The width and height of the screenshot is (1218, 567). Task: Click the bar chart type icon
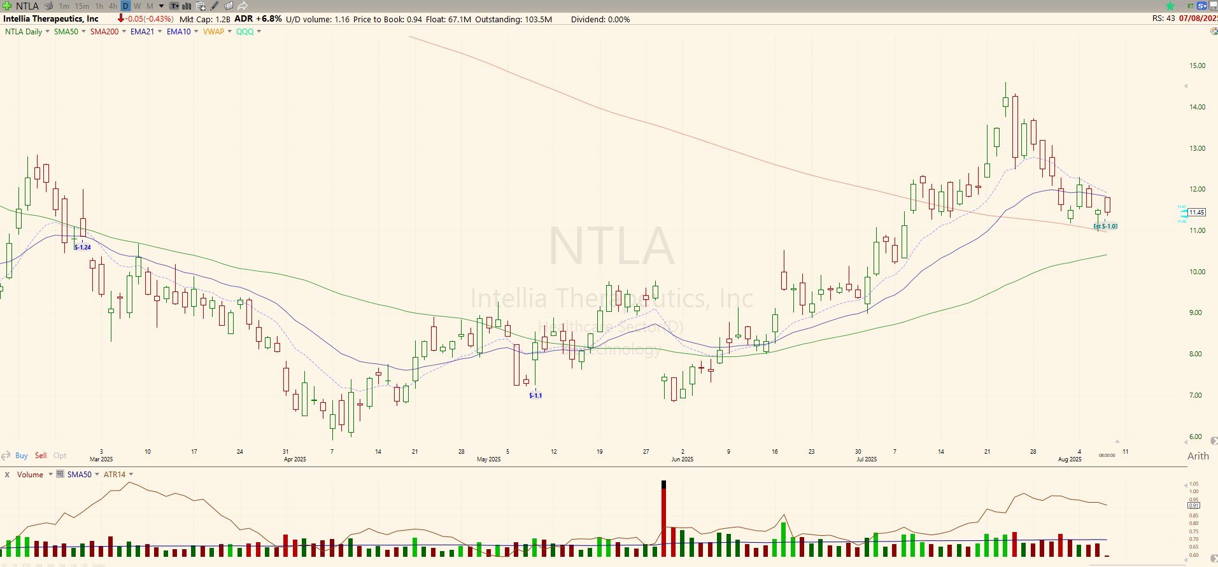pyautogui.click(x=187, y=6)
